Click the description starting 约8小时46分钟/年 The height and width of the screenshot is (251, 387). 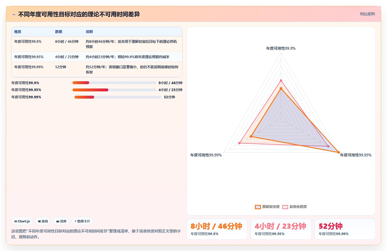point(131,44)
